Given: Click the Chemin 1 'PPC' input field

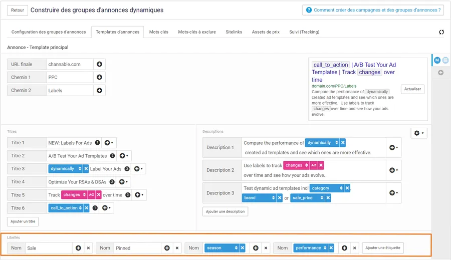Looking at the screenshot, I should click(69, 77).
